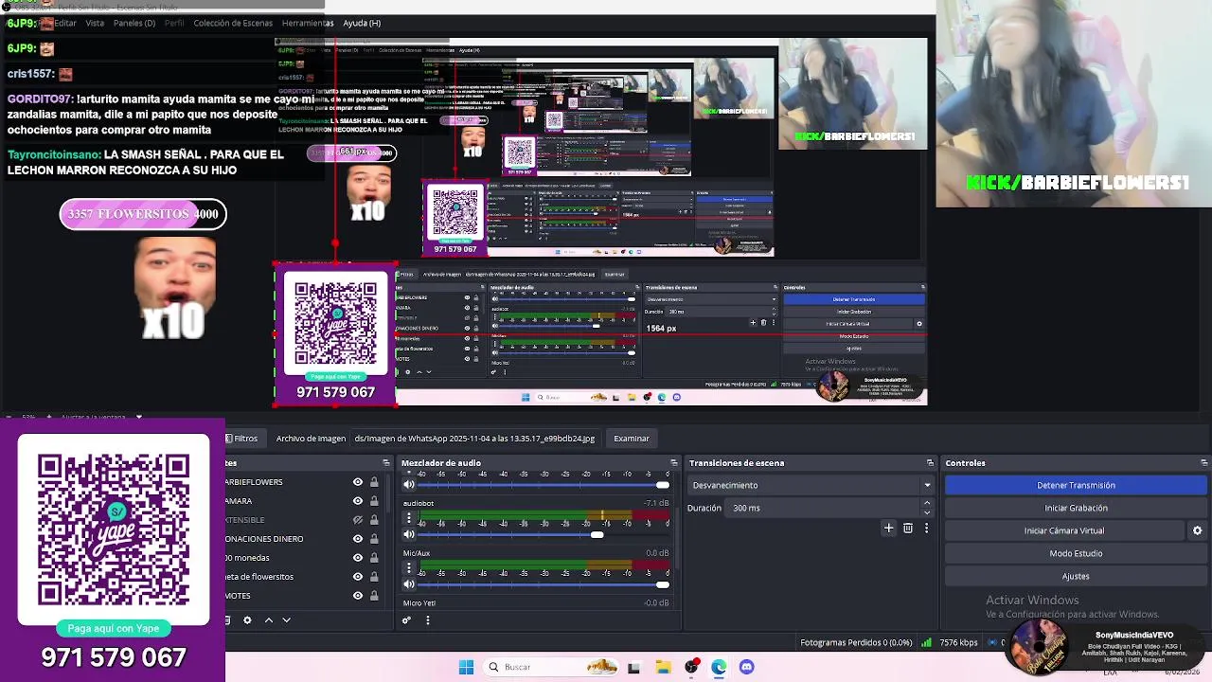Enable Modo Estudio
This screenshot has width=1212, height=682.
click(1076, 553)
